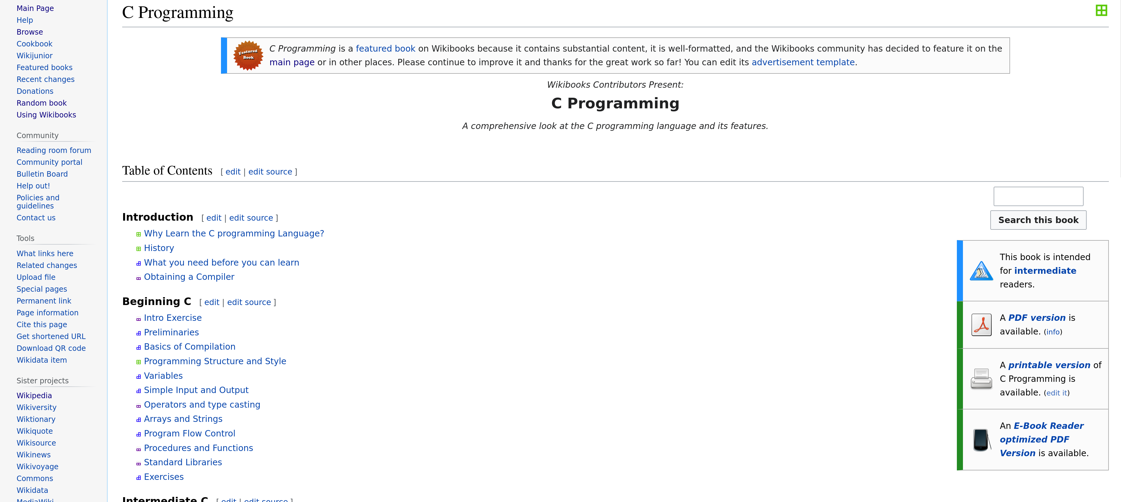Click stage icon beside Arrays and Strings
Screen dimensions: 1121x502
[138, 420]
